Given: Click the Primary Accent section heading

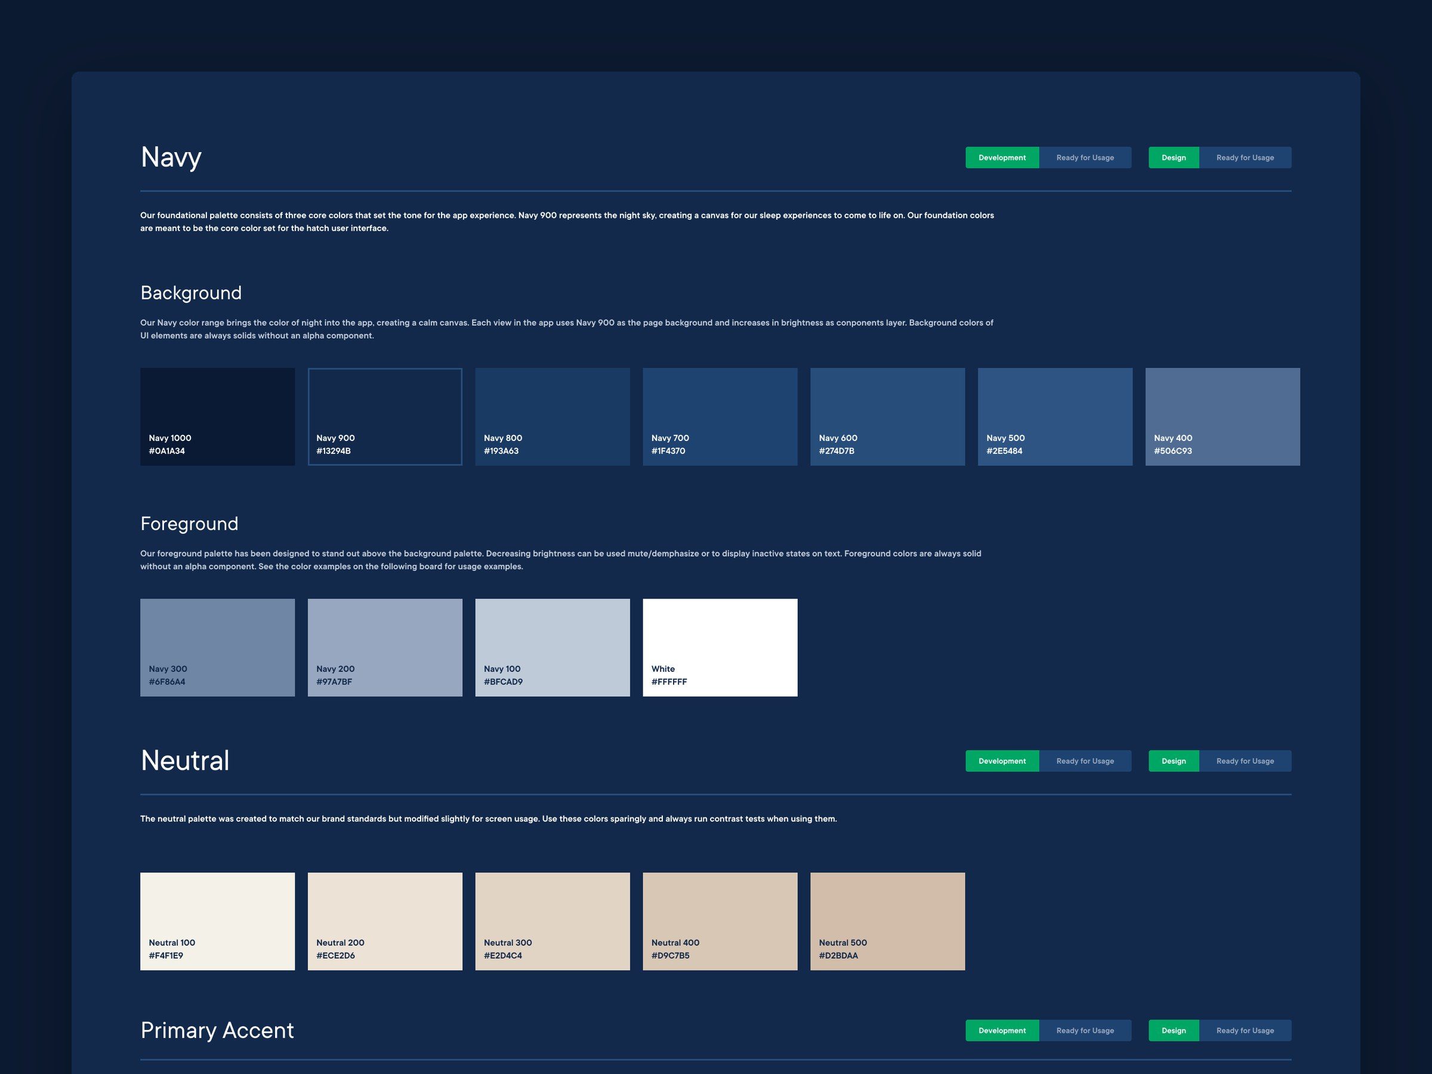Looking at the screenshot, I should [217, 1030].
